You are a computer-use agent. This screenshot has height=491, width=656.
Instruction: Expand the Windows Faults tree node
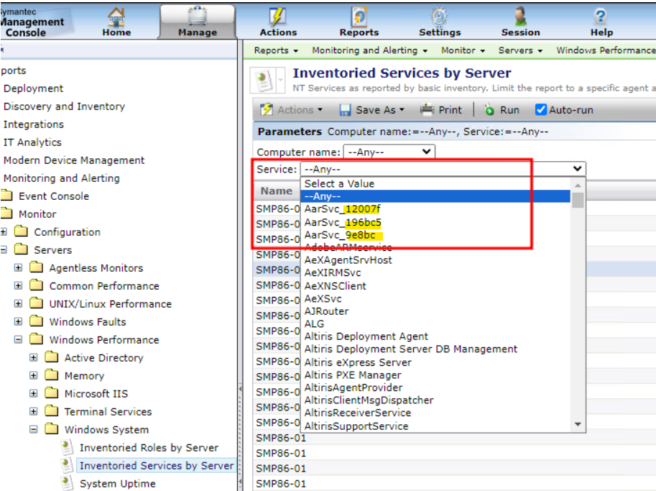pyautogui.click(x=18, y=321)
